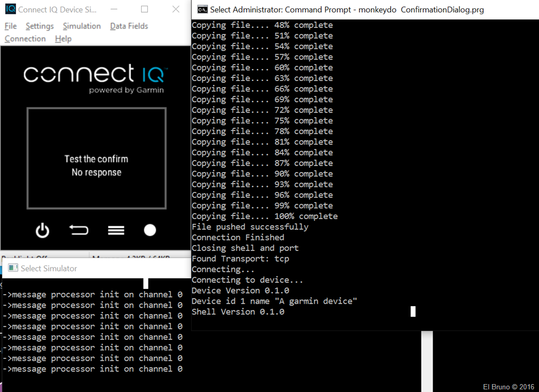
Task: Click the "Shell Version 0.1.0" console line
Action: coord(238,311)
